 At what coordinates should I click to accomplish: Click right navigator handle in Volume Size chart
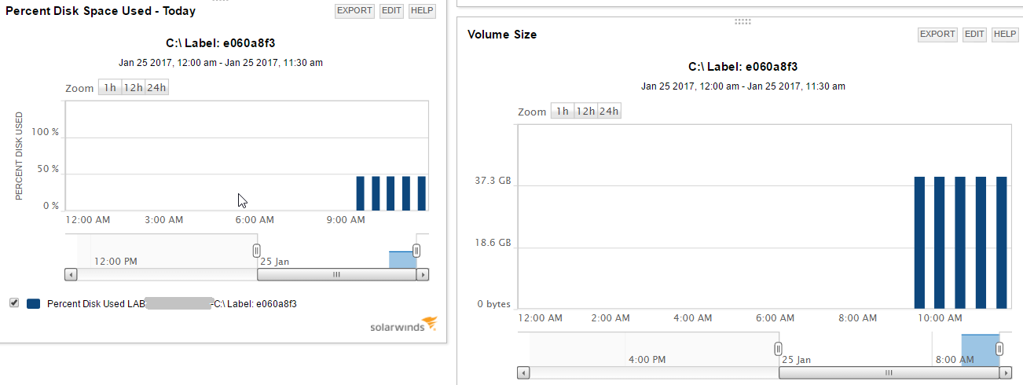999,349
